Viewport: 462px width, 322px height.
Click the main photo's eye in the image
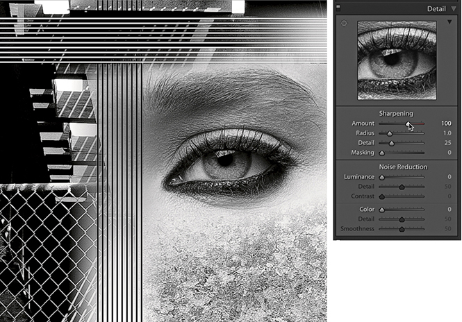click(229, 167)
